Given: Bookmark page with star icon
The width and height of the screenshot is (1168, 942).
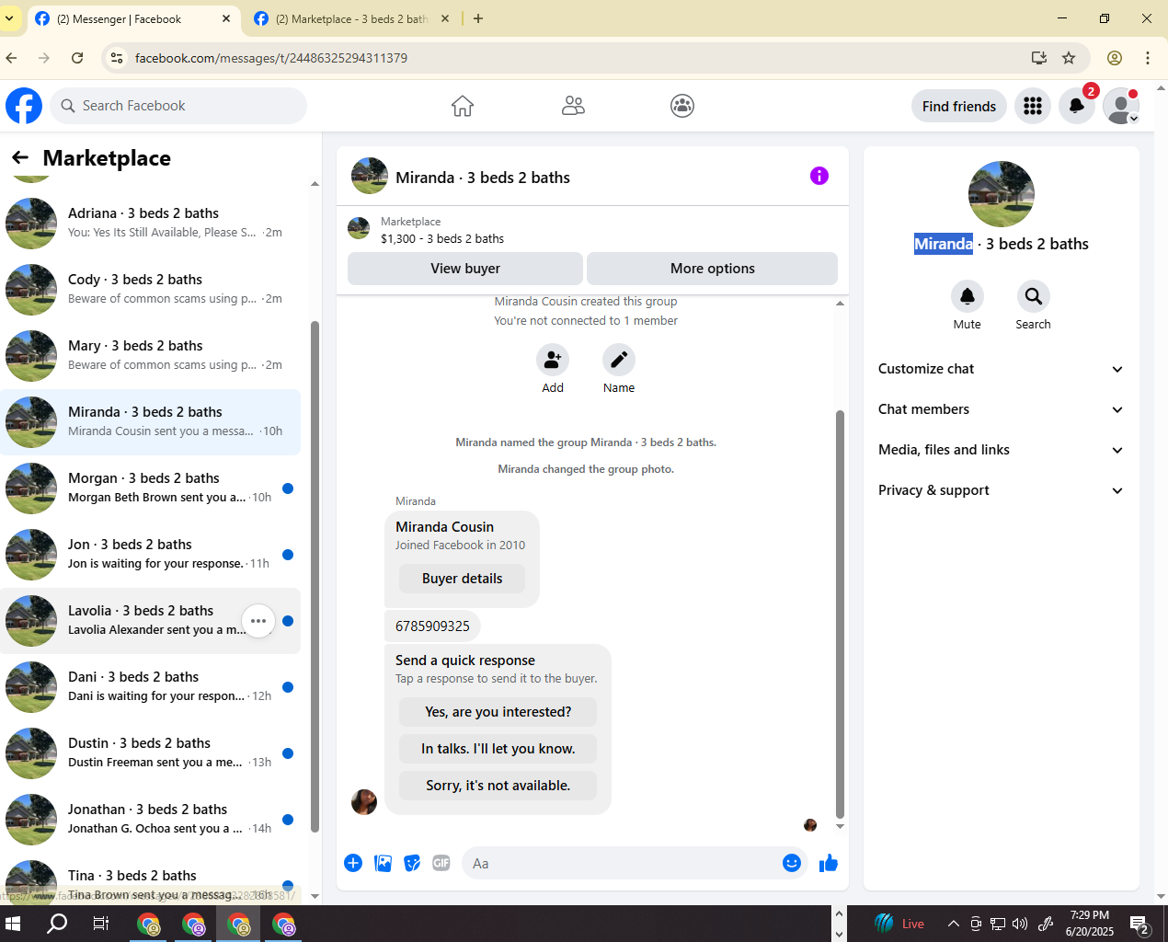Looking at the screenshot, I should tap(1069, 58).
